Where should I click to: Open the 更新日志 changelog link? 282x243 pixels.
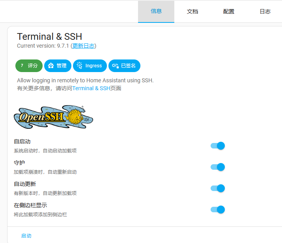pyautogui.click(x=84, y=46)
